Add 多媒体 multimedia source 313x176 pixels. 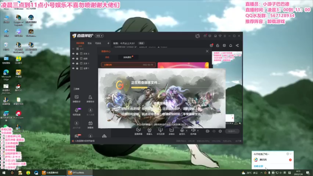(x=171, y=131)
